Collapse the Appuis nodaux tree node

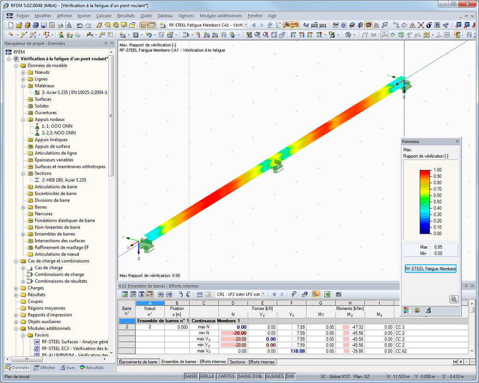[x=23, y=120]
